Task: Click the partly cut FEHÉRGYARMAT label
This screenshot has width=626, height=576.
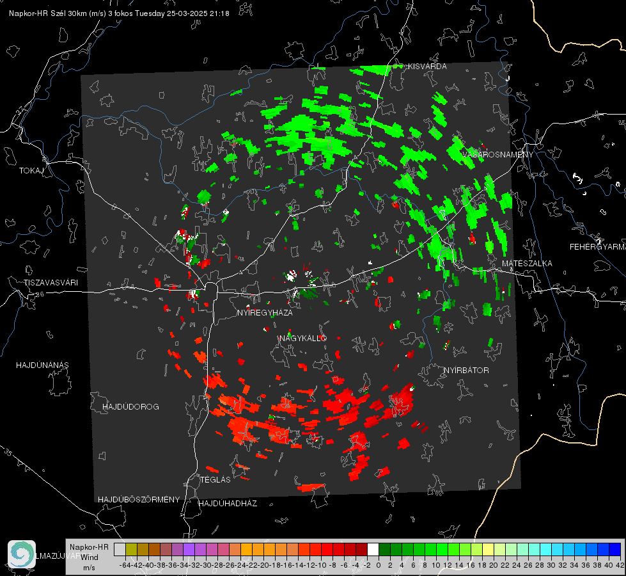Action: coord(597,247)
